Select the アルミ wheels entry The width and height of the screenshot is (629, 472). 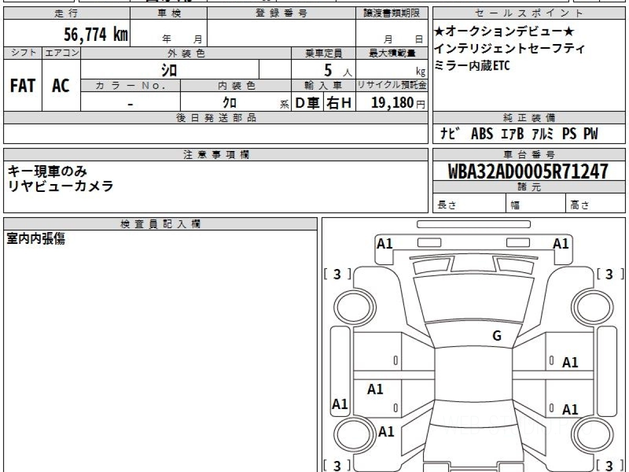click(543, 134)
